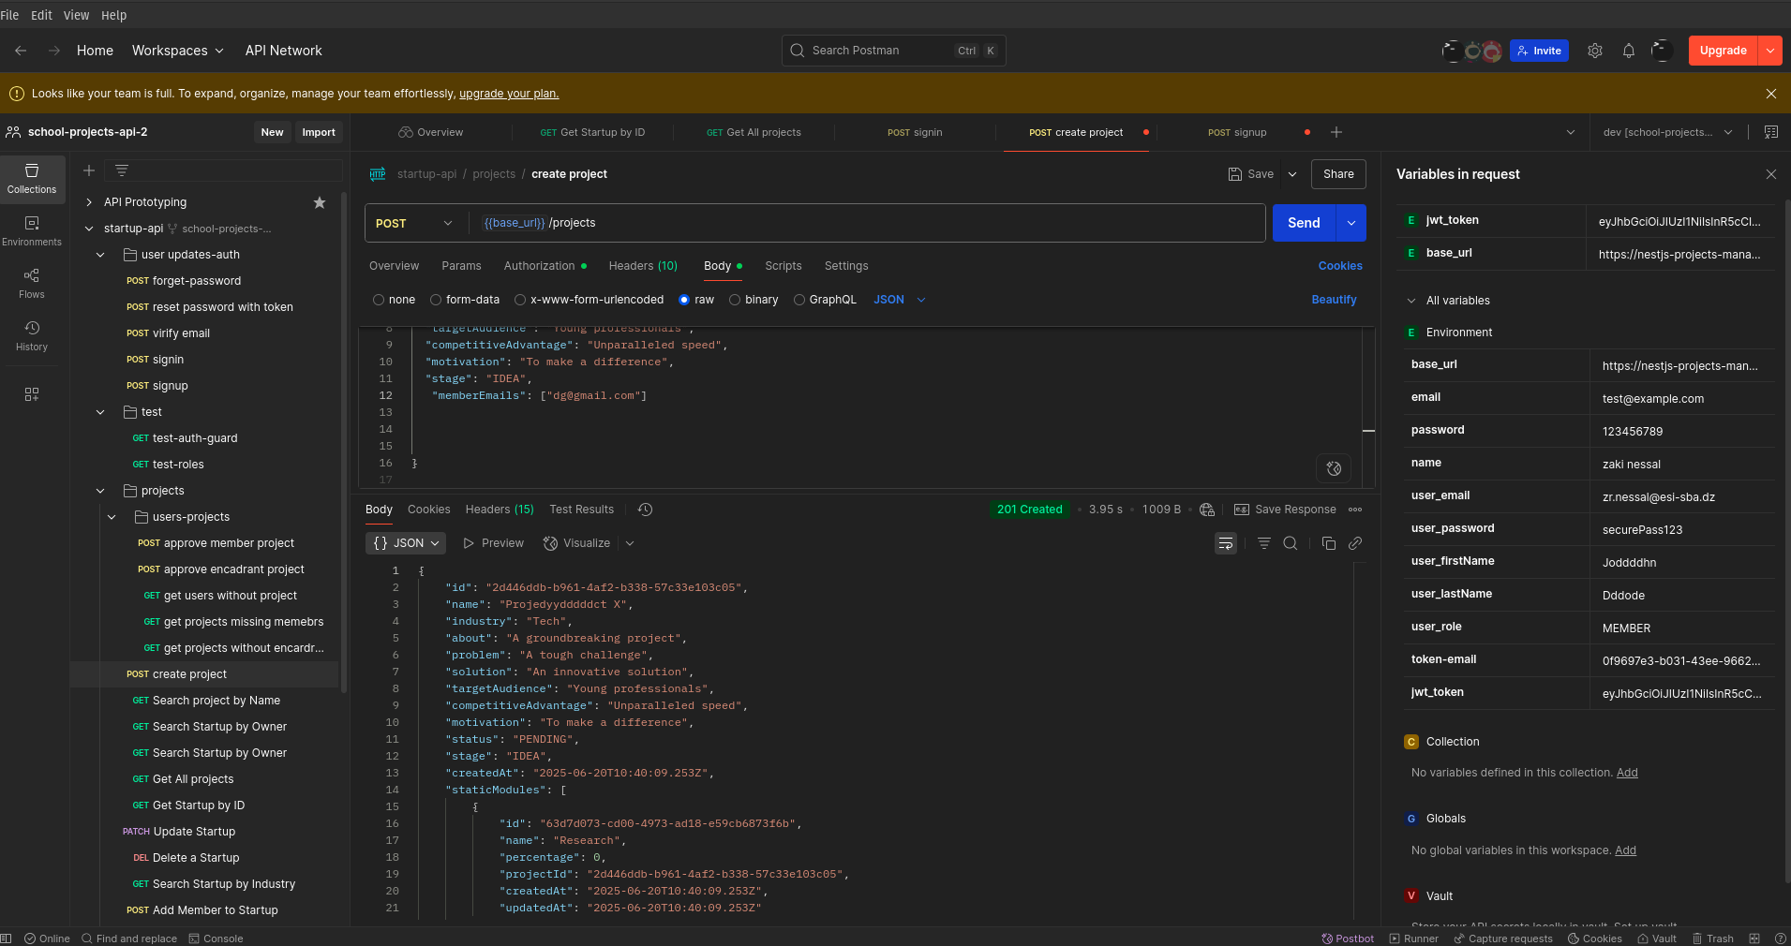Select the raw body type
1791x946 pixels.
tap(684, 300)
